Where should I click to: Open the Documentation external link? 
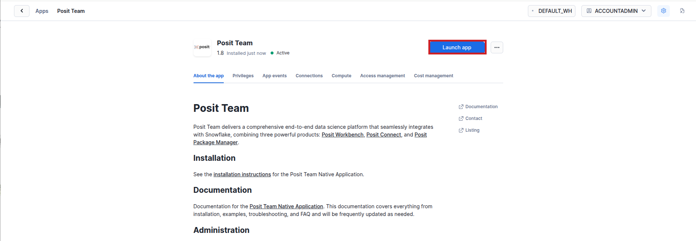[481, 107]
